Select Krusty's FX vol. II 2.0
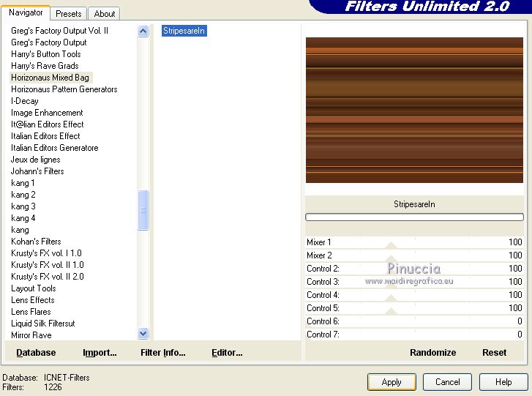Image resolution: width=532 pixels, height=396 pixels. 47,277
